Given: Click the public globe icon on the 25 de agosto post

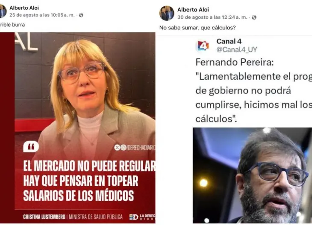Looking at the screenshot, I should [81, 15].
